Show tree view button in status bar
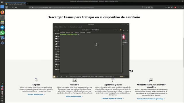 57,77
